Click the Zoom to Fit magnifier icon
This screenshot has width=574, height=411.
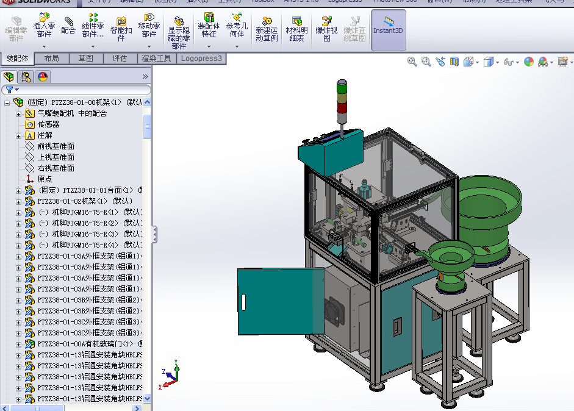click(412, 62)
